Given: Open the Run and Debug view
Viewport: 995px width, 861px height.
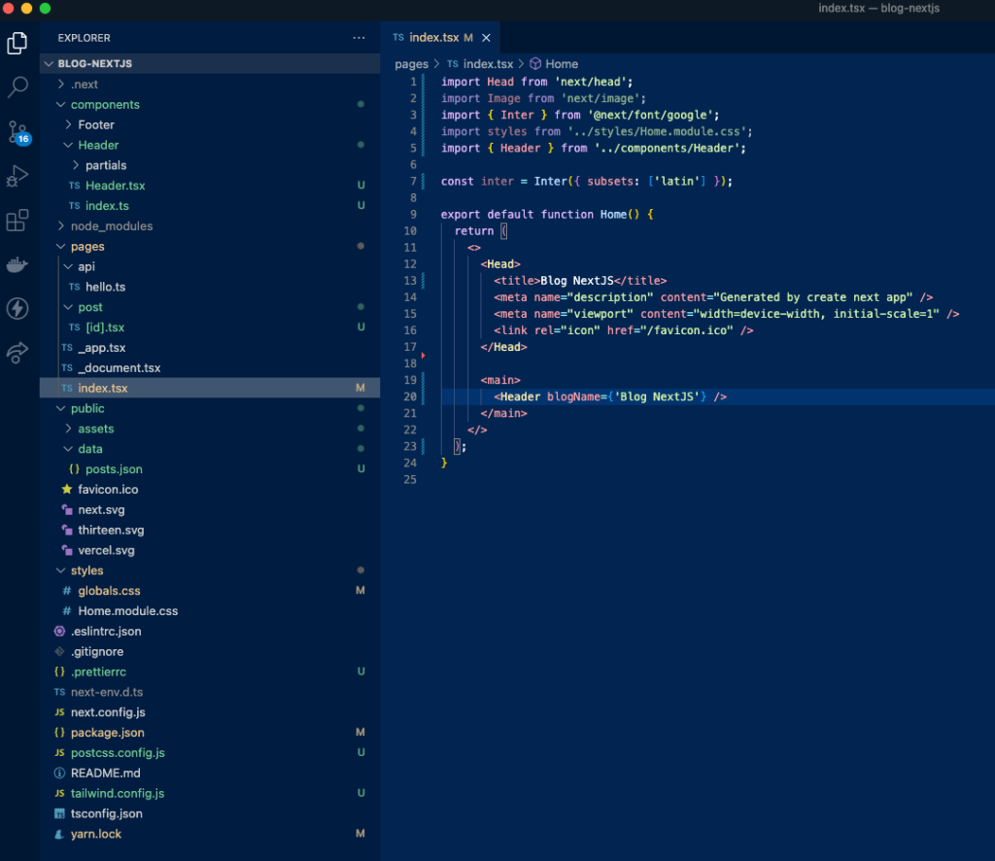Looking at the screenshot, I should point(17,177).
